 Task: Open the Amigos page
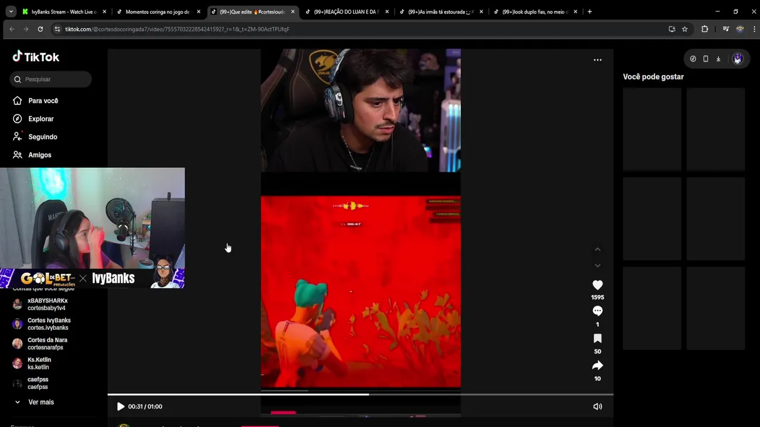(x=40, y=155)
